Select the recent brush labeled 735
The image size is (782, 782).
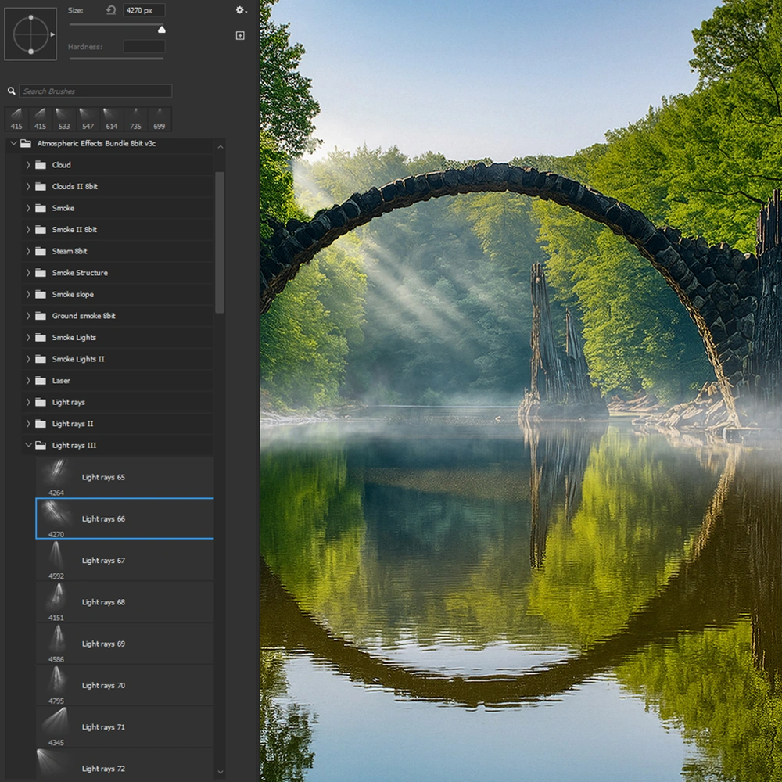click(135, 119)
